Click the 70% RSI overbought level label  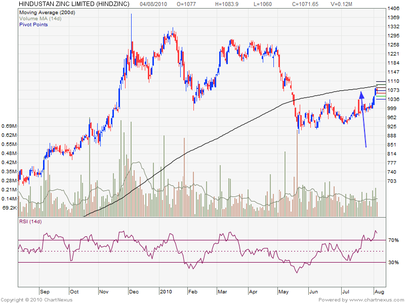coord(394,240)
